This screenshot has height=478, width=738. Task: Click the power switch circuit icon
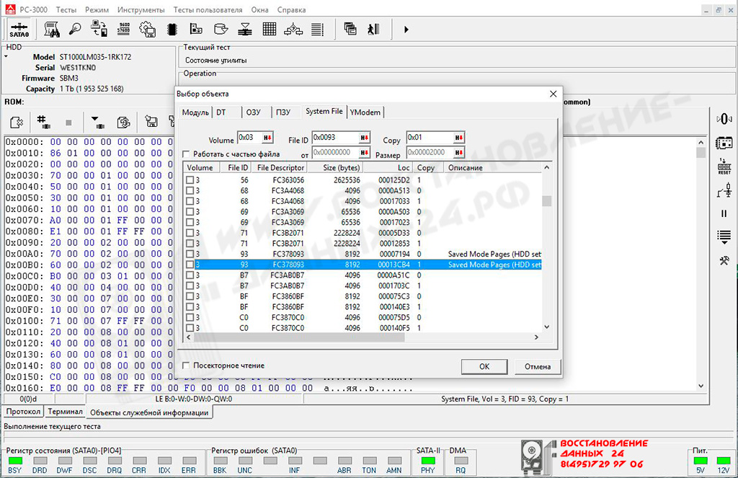(724, 191)
